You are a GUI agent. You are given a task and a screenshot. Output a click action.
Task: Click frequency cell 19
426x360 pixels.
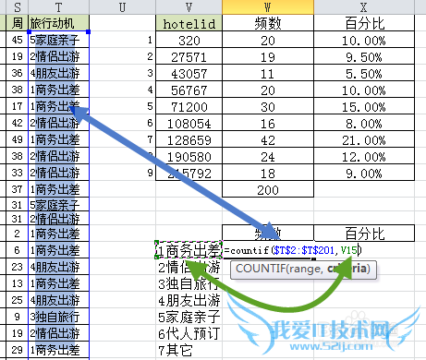(x=268, y=56)
